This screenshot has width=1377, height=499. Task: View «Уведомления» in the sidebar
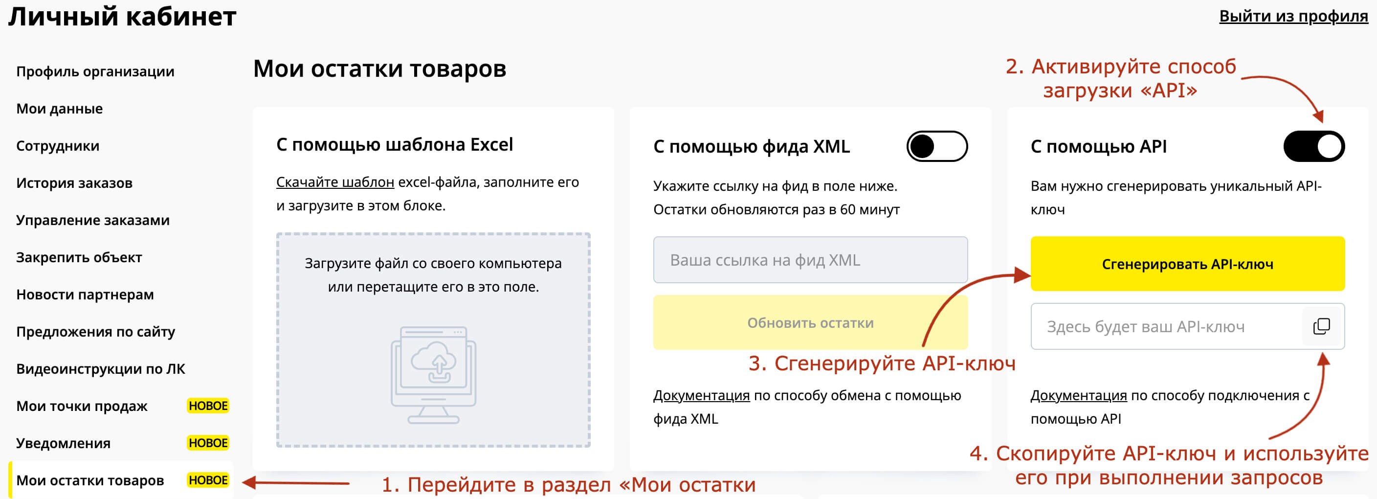tap(64, 443)
